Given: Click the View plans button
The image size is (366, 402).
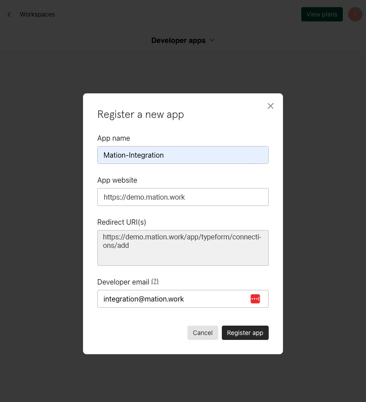Looking at the screenshot, I should tap(322, 14).
